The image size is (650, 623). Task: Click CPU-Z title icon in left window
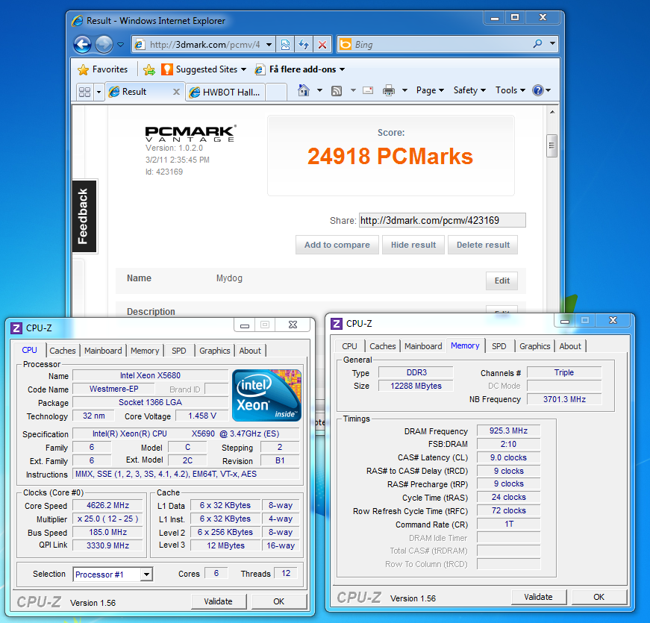16,328
